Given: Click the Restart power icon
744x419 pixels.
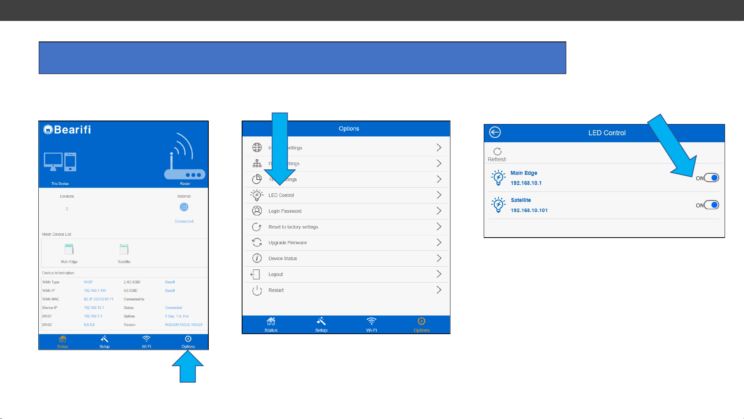Looking at the screenshot, I should 257,290.
